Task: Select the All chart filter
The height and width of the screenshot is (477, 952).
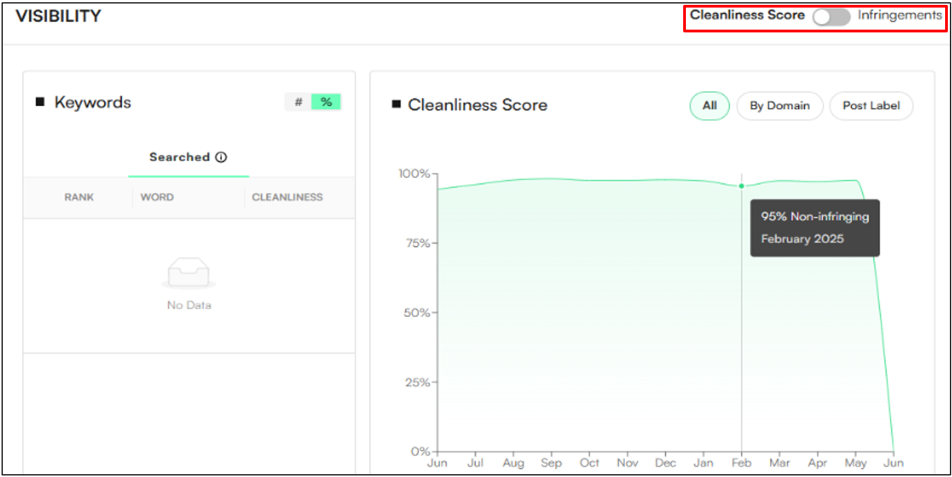Action: coord(709,106)
